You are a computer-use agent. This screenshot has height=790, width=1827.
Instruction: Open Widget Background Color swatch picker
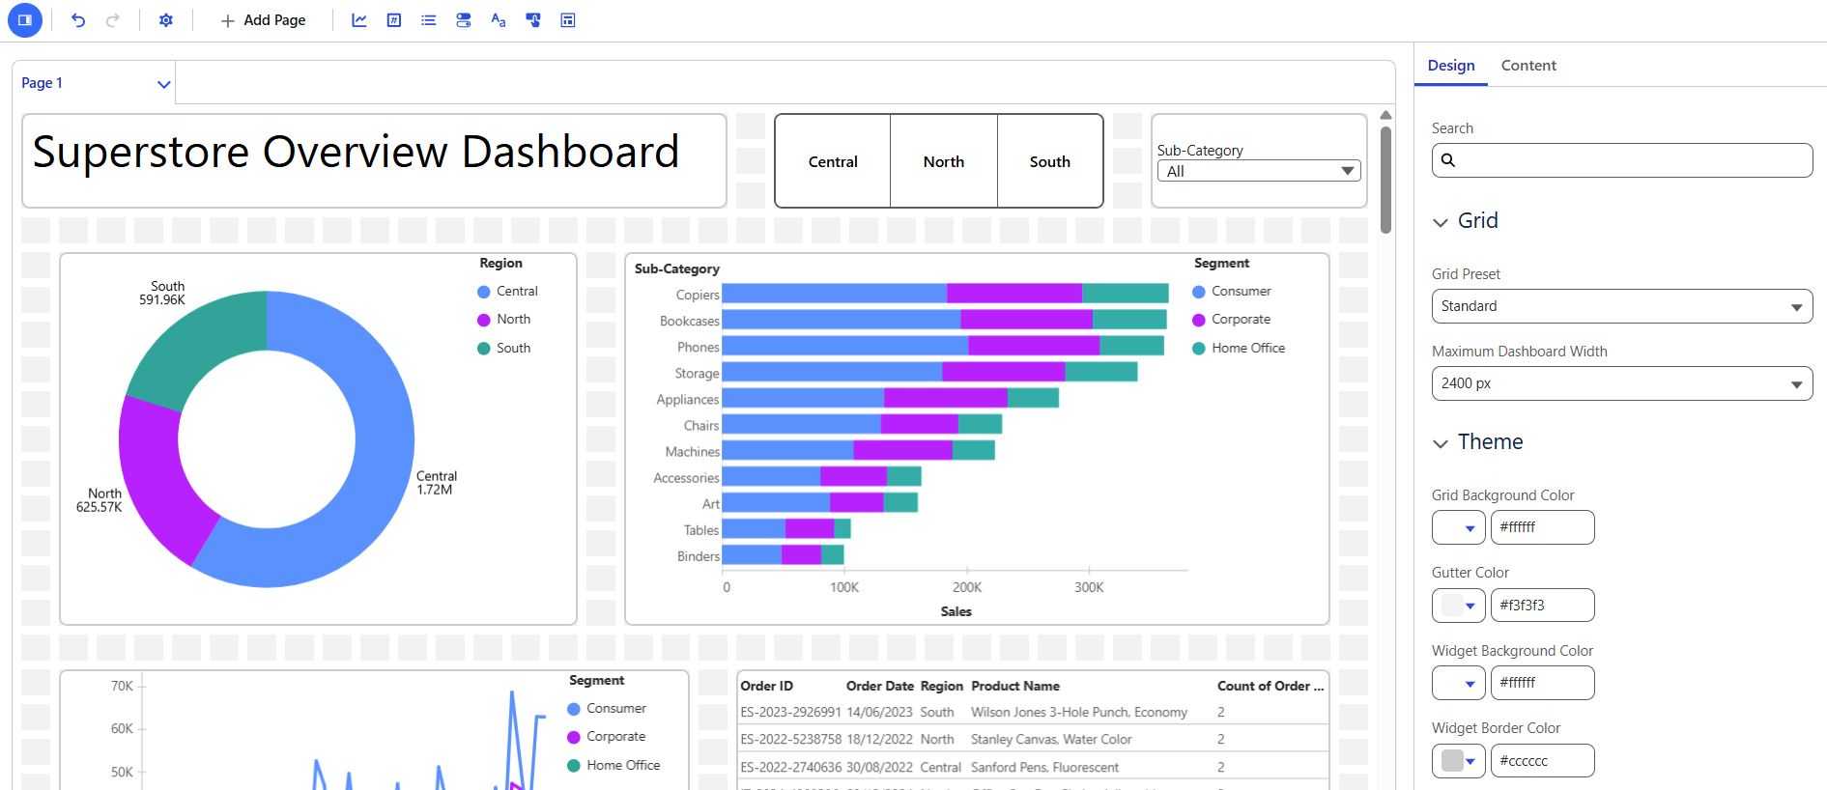[x=1459, y=683]
